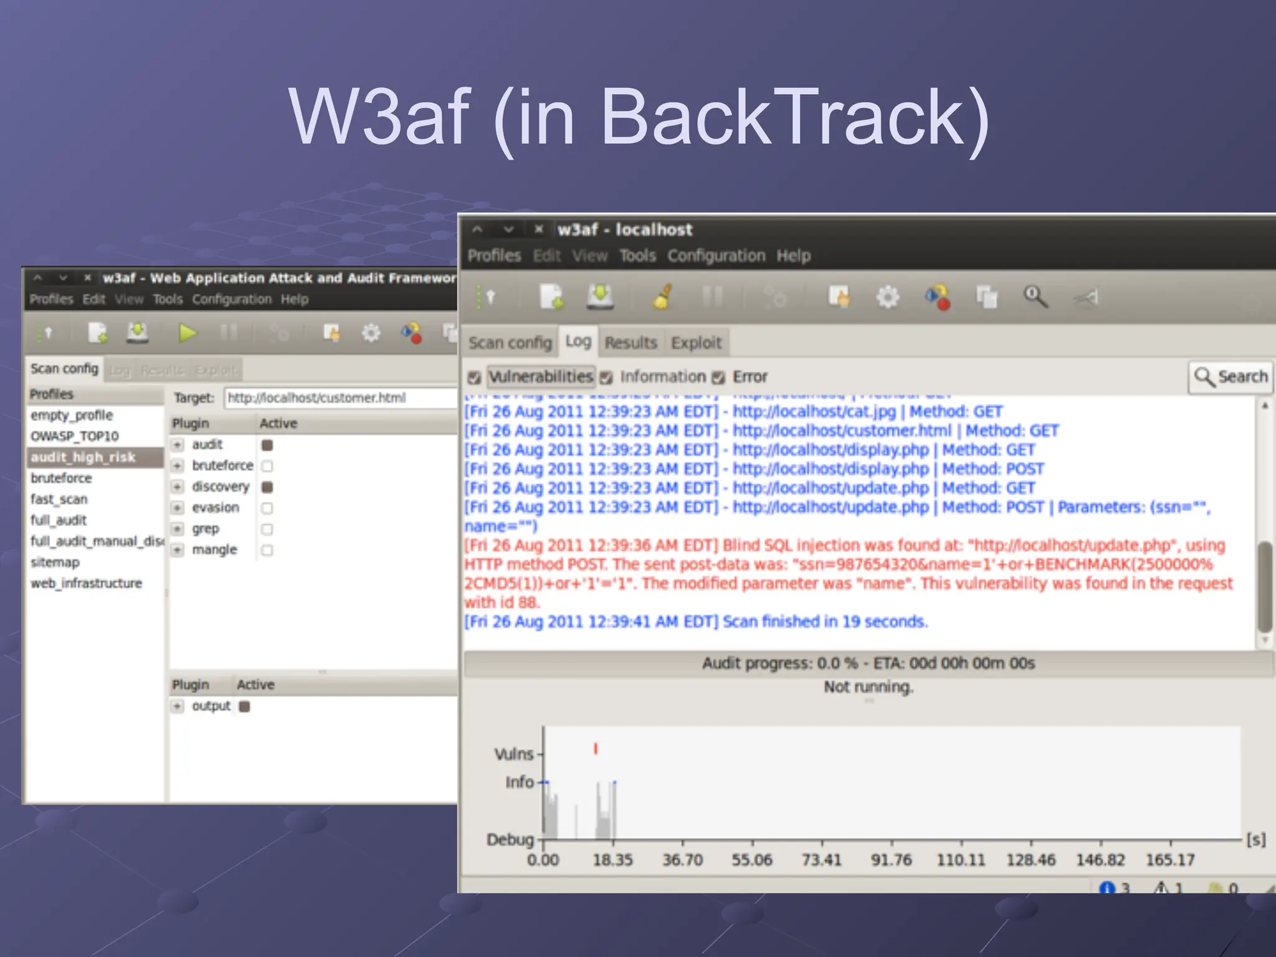Select the Log tab in localhost window
The image size is (1276, 957).
[x=578, y=341]
